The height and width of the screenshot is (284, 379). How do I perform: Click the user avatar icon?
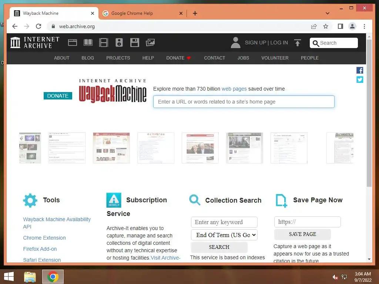click(x=235, y=43)
